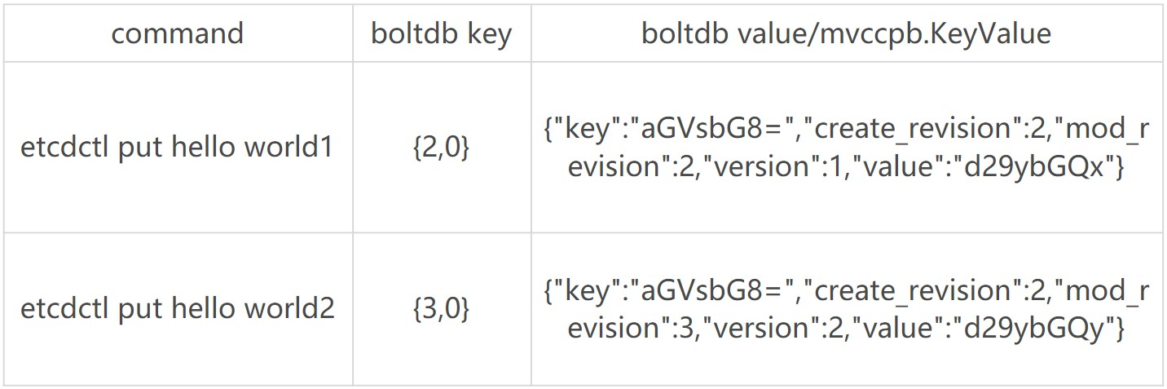
Task: Click "etcdctl" in the world2 command
Action: (x=64, y=309)
